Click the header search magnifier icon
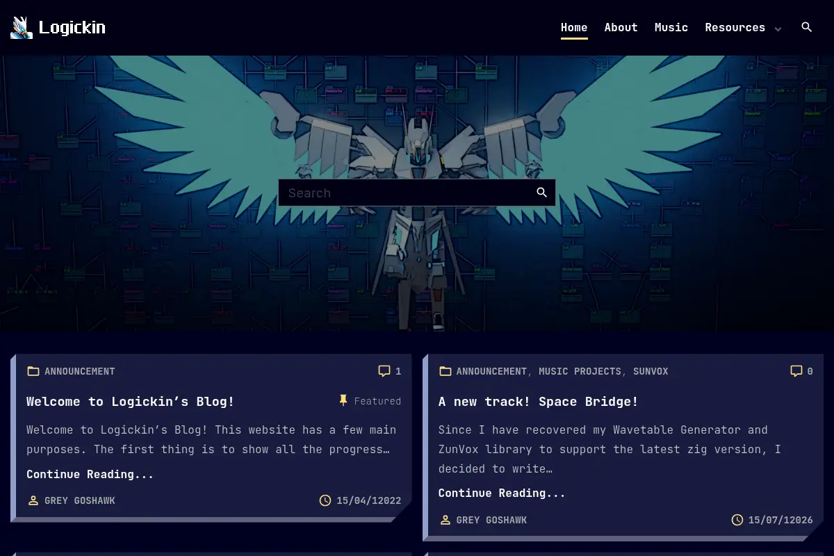The height and width of the screenshot is (556, 834). (807, 27)
